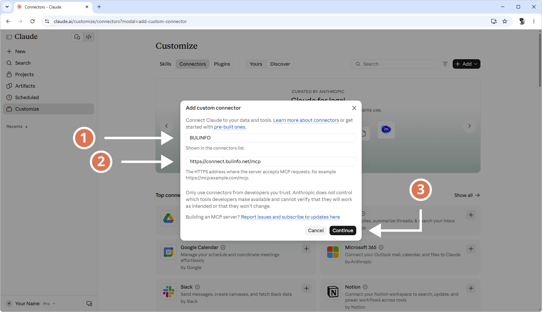Viewport: 542px width, 312px height.
Task: Bookmark this page with the star icon
Action: coord(505,21)
